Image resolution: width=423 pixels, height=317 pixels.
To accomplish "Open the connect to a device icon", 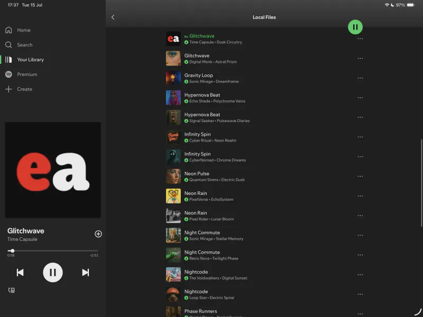I will pos(12,290).
